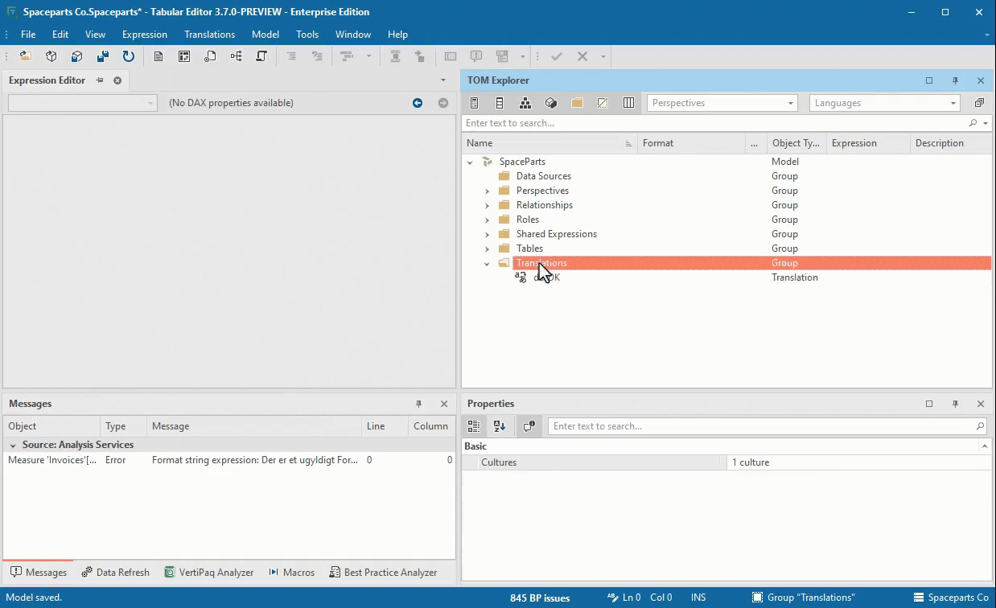
Task: Open the Translations menu in menu bar
Action: pyautogui.click(x=209, y=35)
